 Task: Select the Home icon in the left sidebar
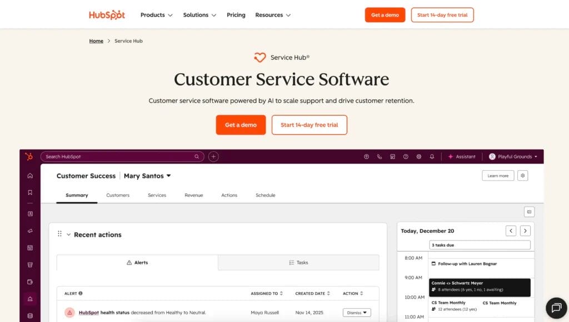pos(31,176)
